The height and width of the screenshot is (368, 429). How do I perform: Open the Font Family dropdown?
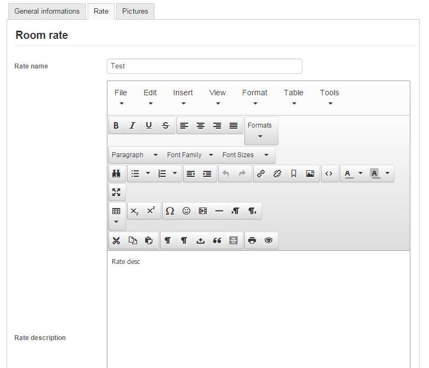click(191, 155)
